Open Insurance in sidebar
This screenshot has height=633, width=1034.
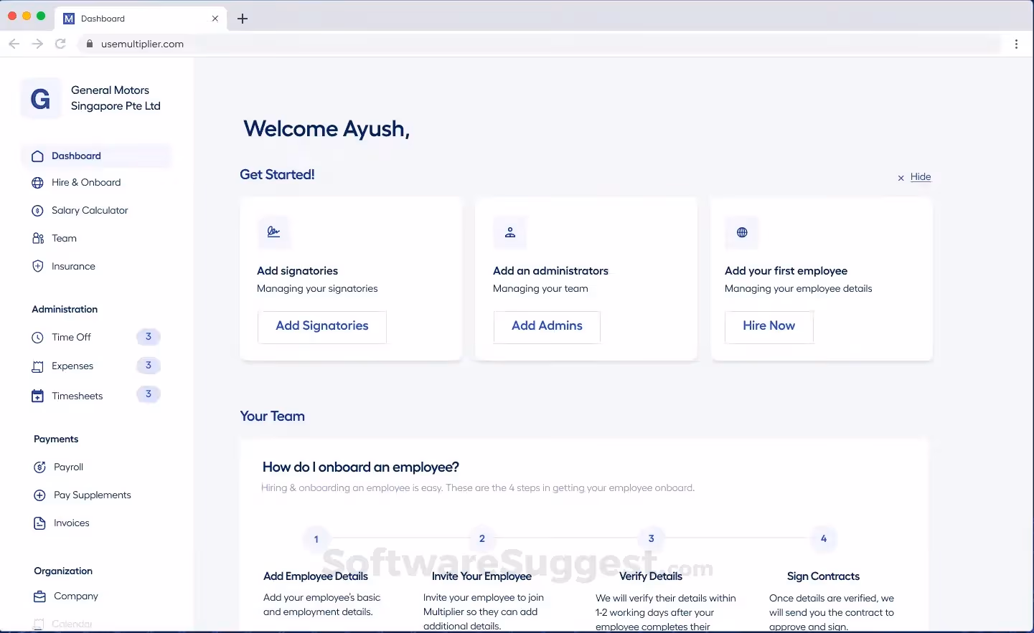tap(73, 267)
